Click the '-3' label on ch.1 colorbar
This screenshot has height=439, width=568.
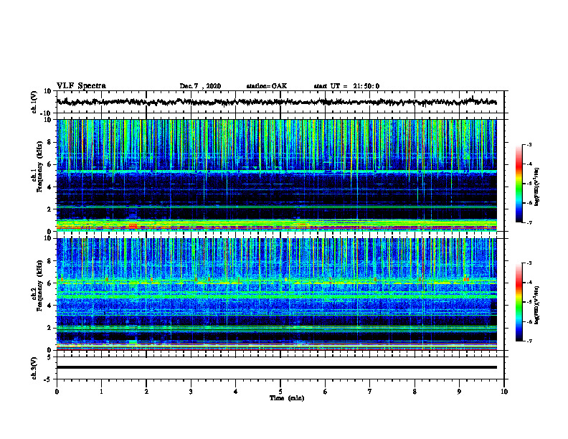pos(529,144)
